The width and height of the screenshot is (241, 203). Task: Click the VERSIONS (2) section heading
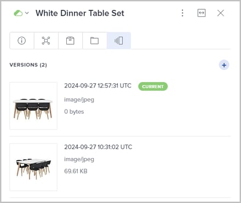point(28,65)
